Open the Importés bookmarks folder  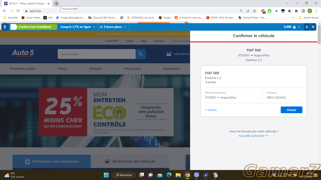pos(10,18)
